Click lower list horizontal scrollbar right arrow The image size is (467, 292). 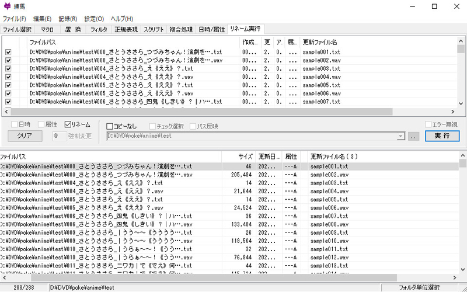click(455, 277)
